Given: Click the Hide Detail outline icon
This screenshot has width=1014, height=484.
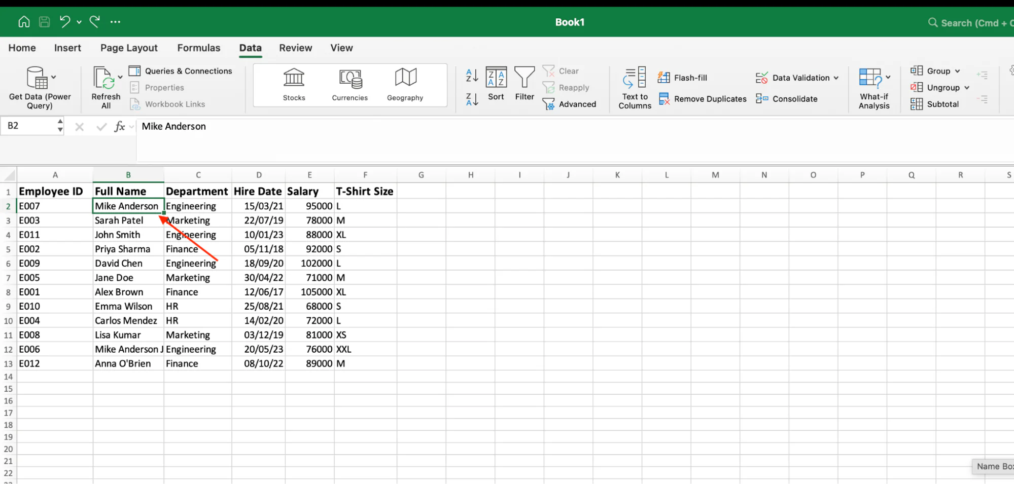Looking at the screenshot, I should (983, 99).
